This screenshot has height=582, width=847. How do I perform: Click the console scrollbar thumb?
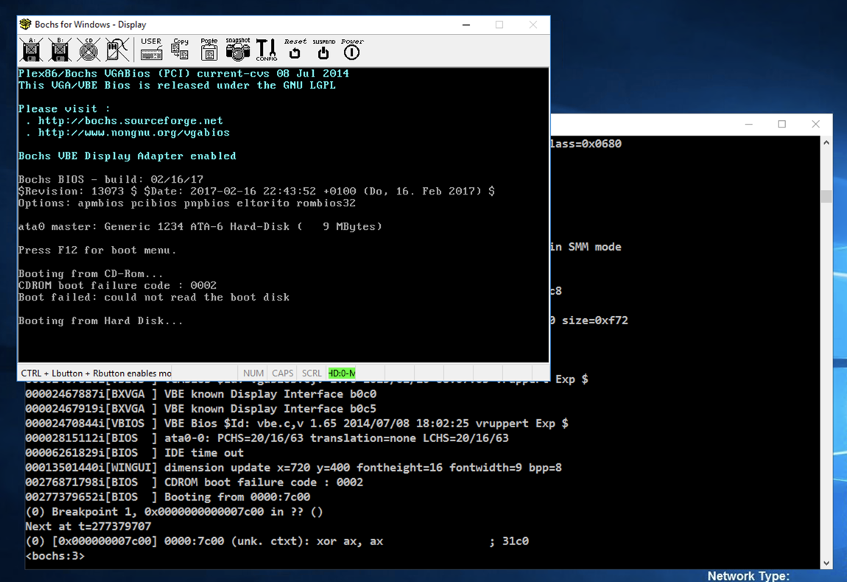[826, 196]
